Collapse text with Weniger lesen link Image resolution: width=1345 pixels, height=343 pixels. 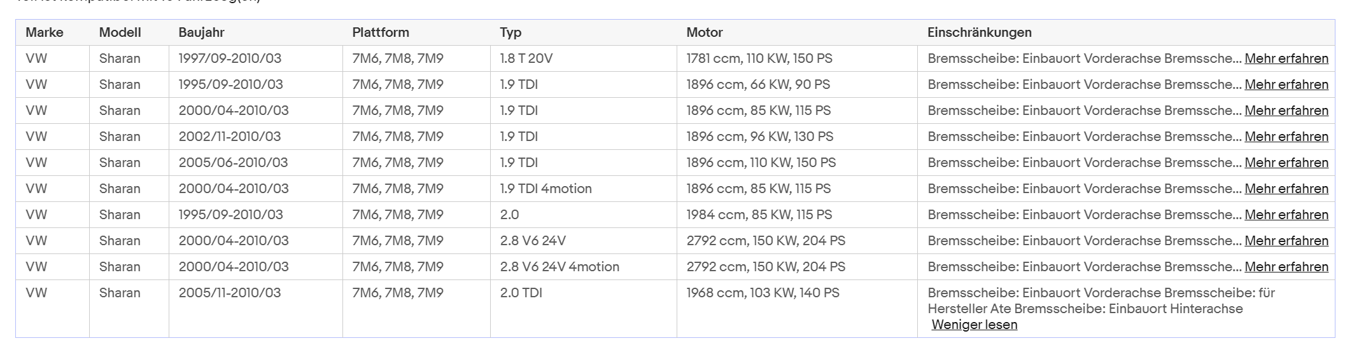pos(974,325)
